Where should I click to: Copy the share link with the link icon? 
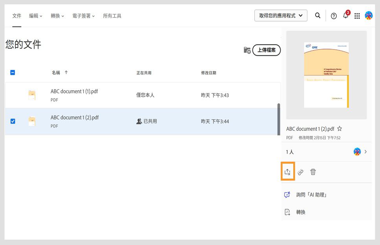(300, 172)
